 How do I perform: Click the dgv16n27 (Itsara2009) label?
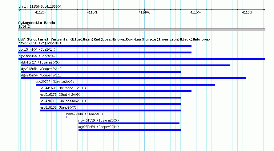point(40,62)
